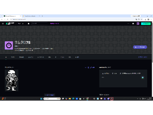Image resolution: width=153 pixels, height=115 pixels.
Task: Click the DeviantArt logo in header
Action: (10, 24)
